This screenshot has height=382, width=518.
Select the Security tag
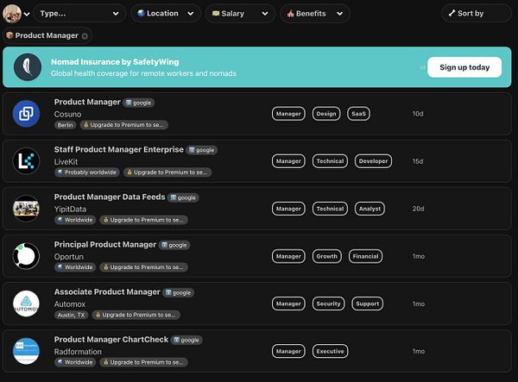click(328, 304)
